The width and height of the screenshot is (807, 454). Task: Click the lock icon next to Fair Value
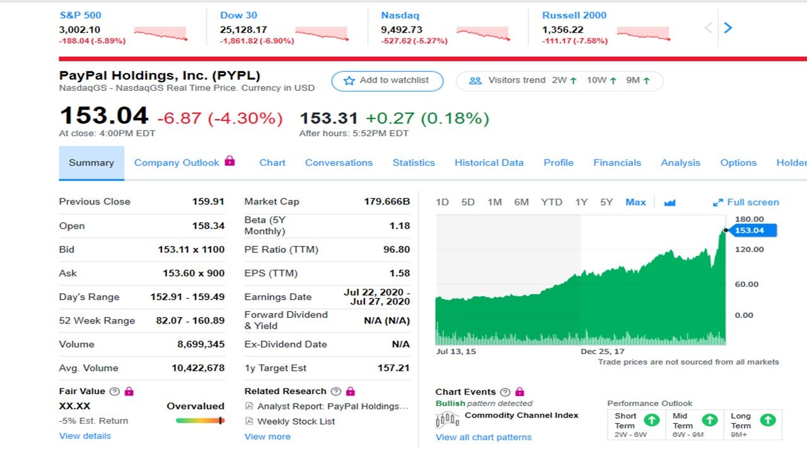pos(129,391)
